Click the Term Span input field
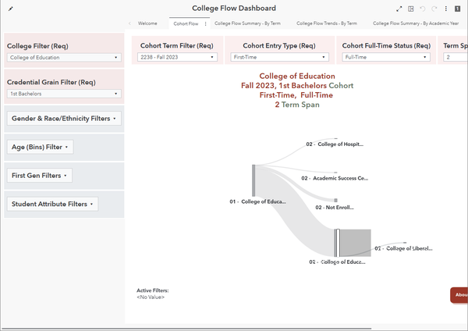The image size is (468, 331). [x=456, y=57]
